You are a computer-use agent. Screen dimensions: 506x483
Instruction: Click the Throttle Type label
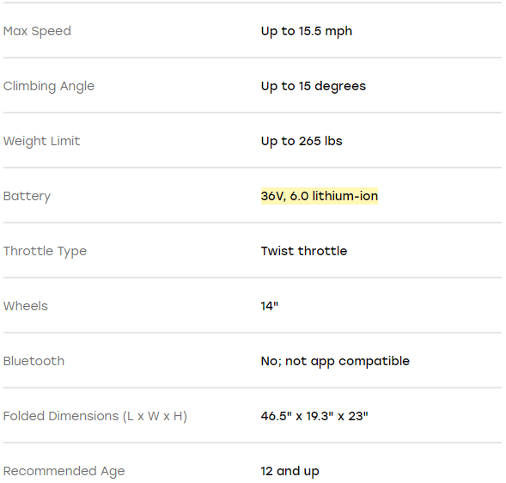45,251
